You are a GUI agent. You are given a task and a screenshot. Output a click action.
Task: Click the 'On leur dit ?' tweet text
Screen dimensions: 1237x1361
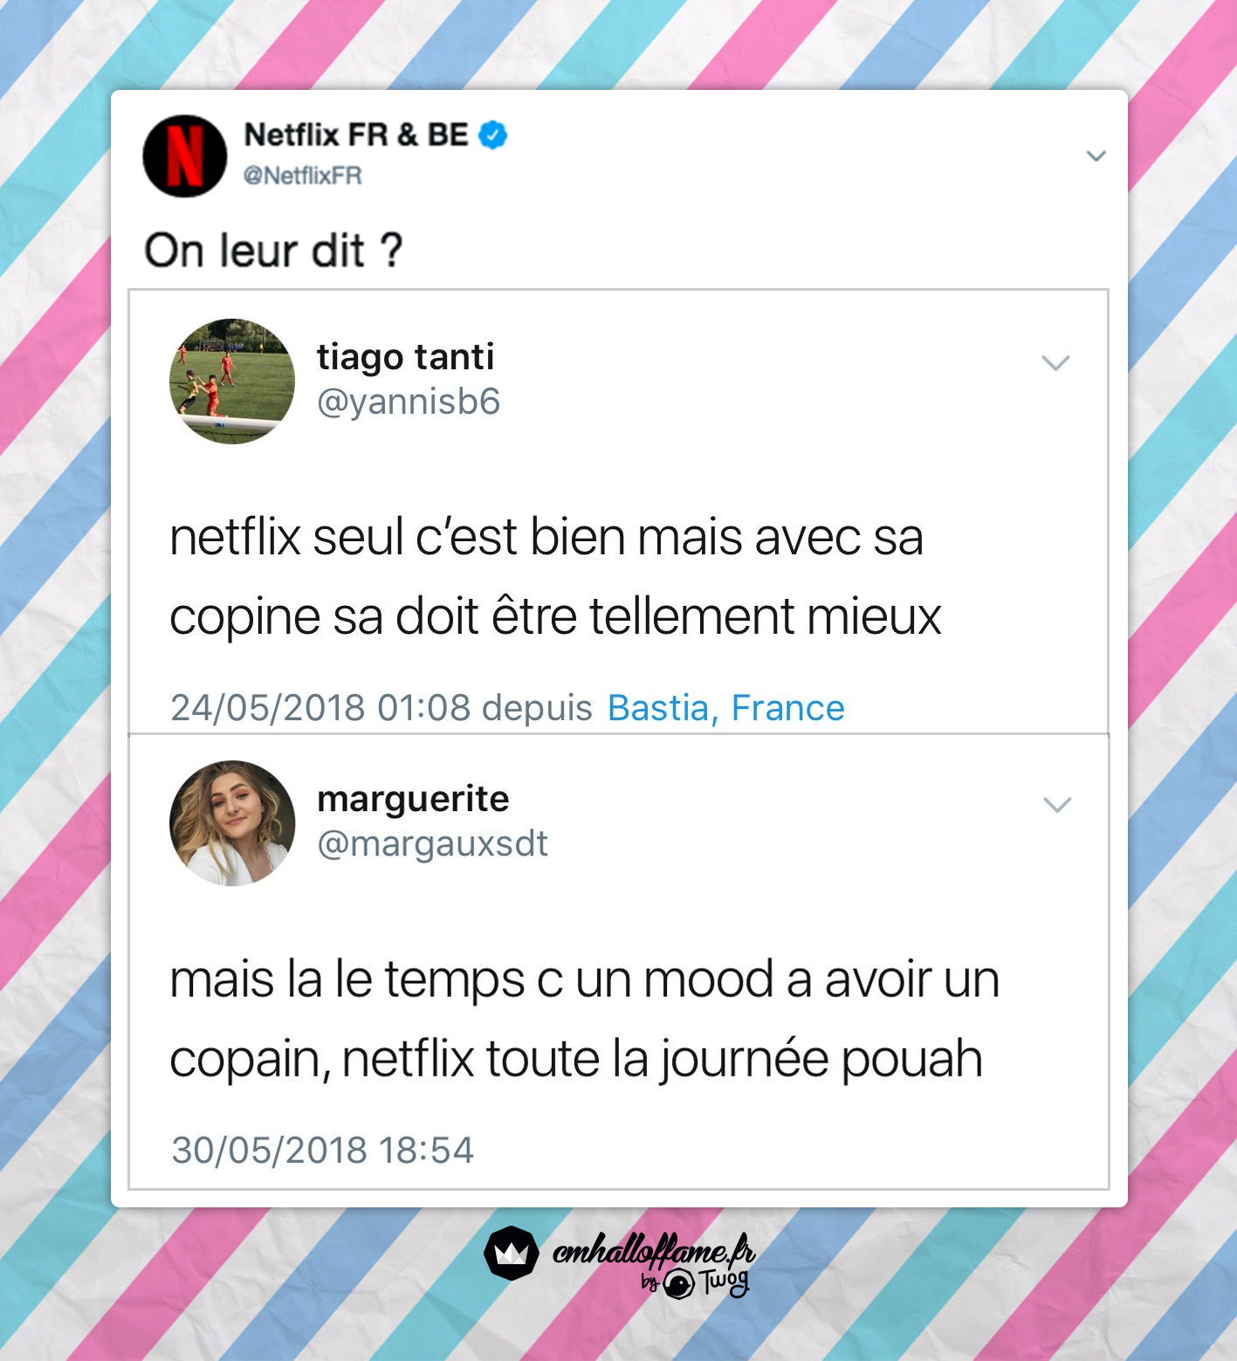tap(274, 251)
